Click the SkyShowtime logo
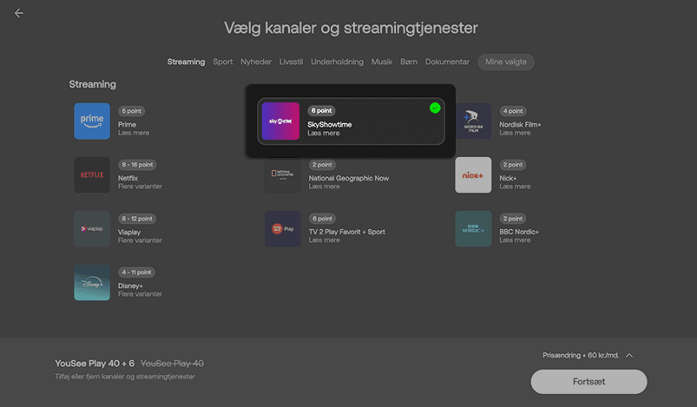This screenshot has width=697, height=407. click(x=280, y=121)
